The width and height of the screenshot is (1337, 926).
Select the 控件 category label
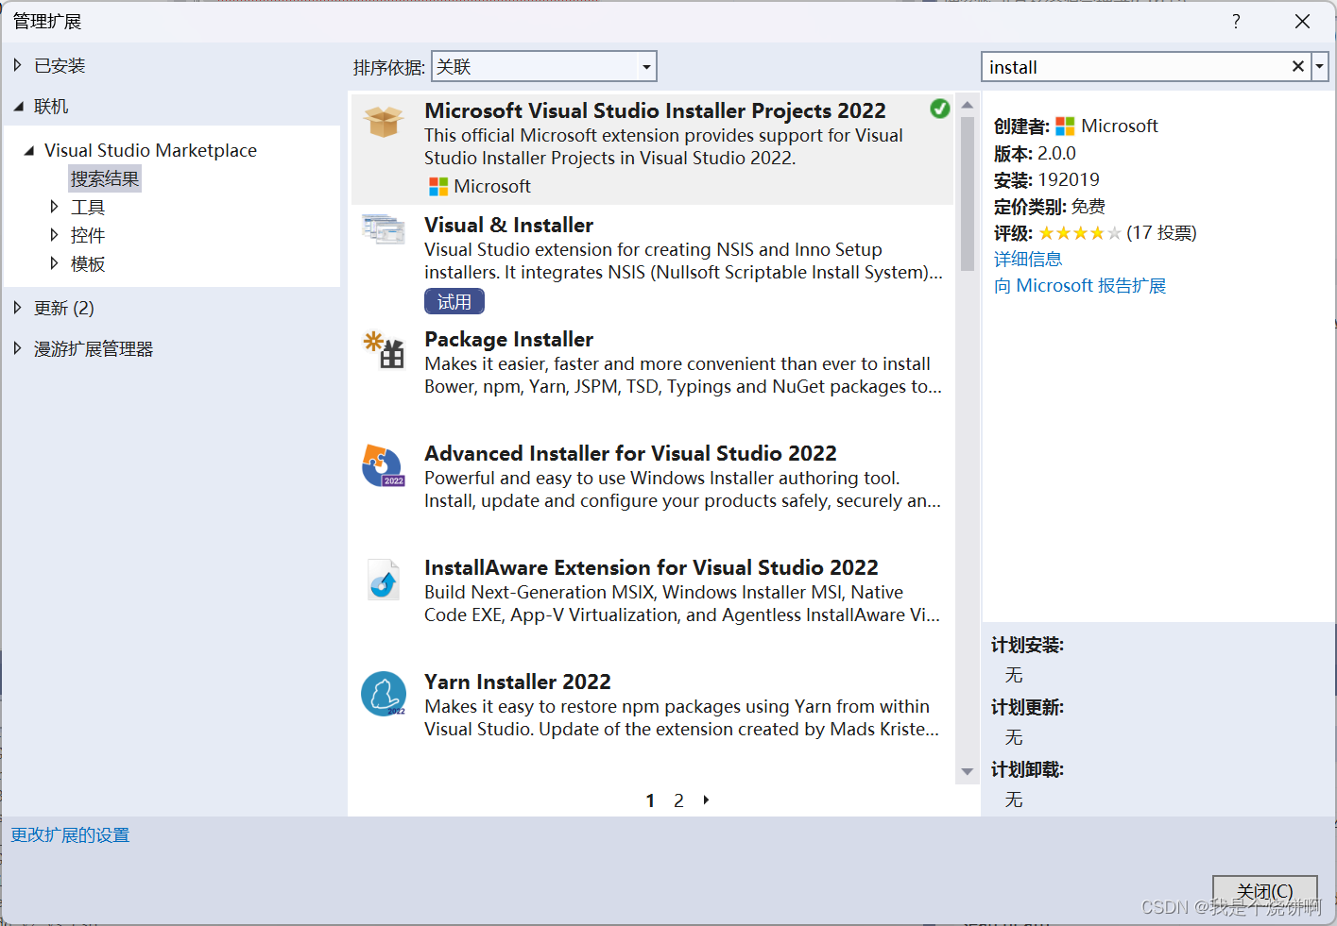[88, 235]
